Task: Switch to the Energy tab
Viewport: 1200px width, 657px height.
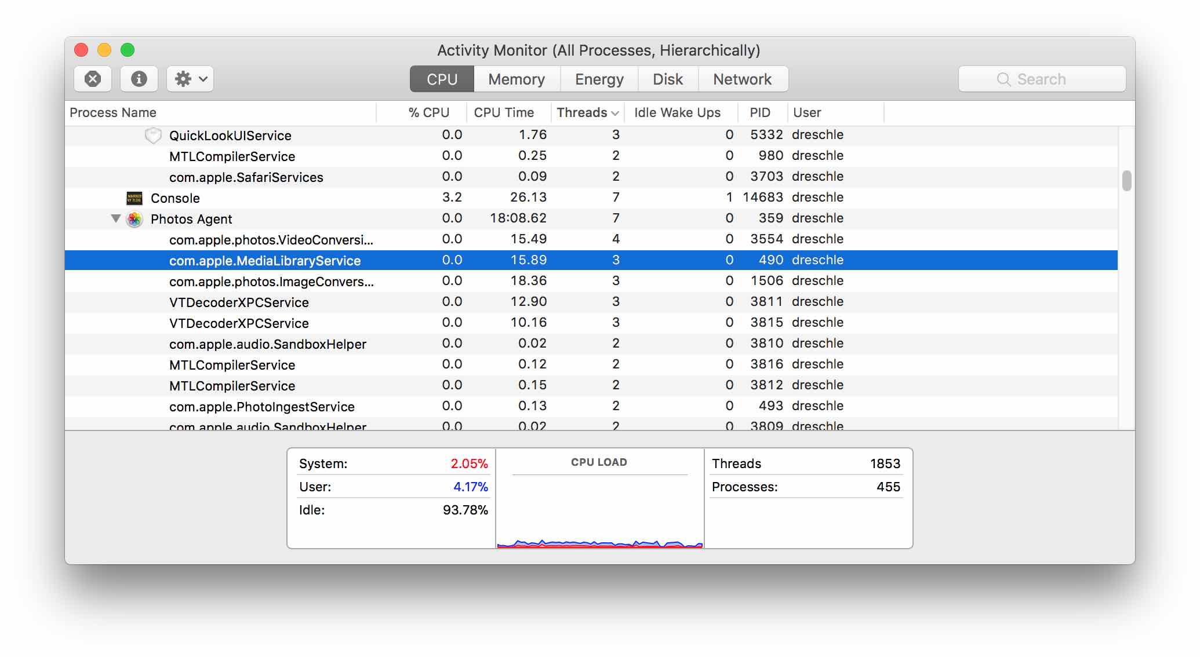Action: (599, 79)
